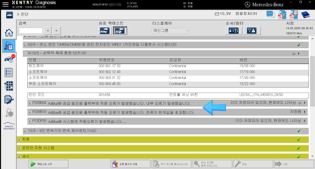Viewport: 315px width, 169px height.
Task: Click the battery voltage 15.3V indicator
Action: point(222,14)
